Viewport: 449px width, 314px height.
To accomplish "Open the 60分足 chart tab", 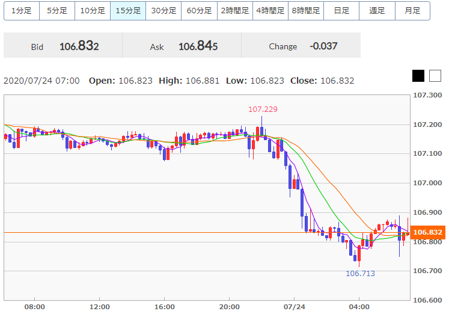I will coord(199,11).
